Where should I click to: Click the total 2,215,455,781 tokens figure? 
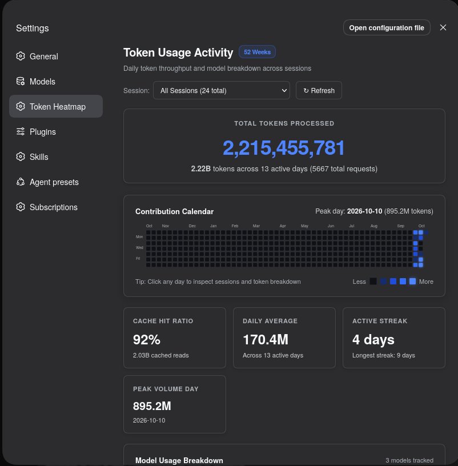[284, 148]
